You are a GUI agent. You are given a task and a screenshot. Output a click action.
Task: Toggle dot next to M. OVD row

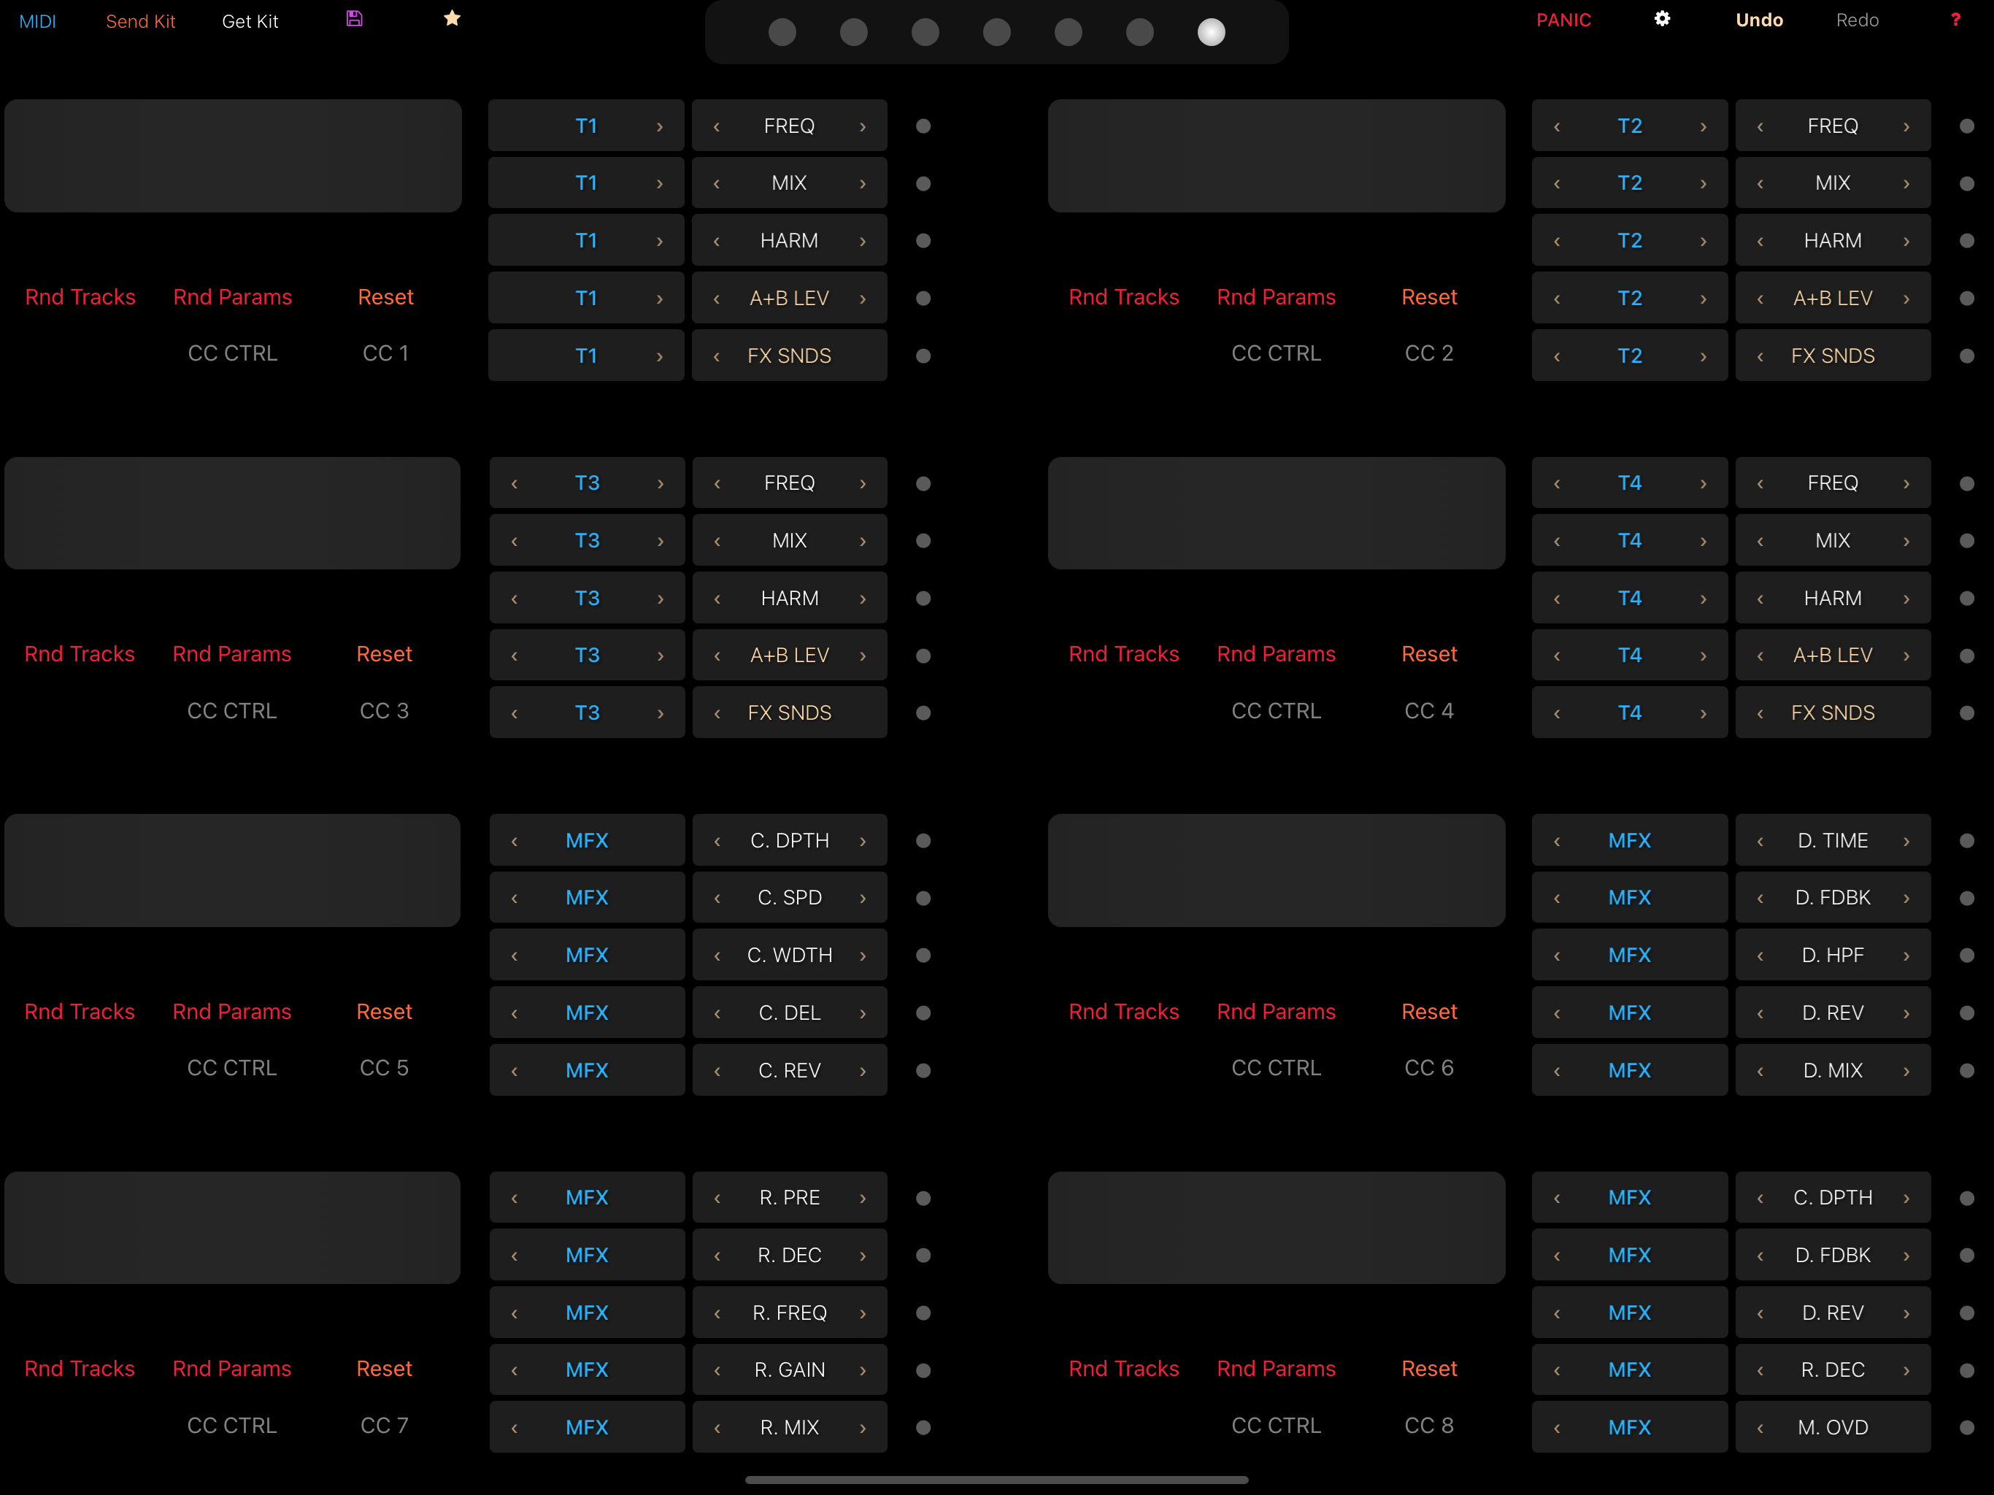coord(1967,1427)
